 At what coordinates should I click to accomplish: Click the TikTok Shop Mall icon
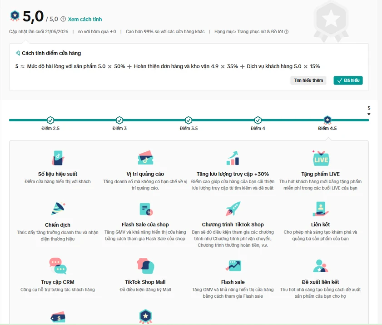coord(145,266)
